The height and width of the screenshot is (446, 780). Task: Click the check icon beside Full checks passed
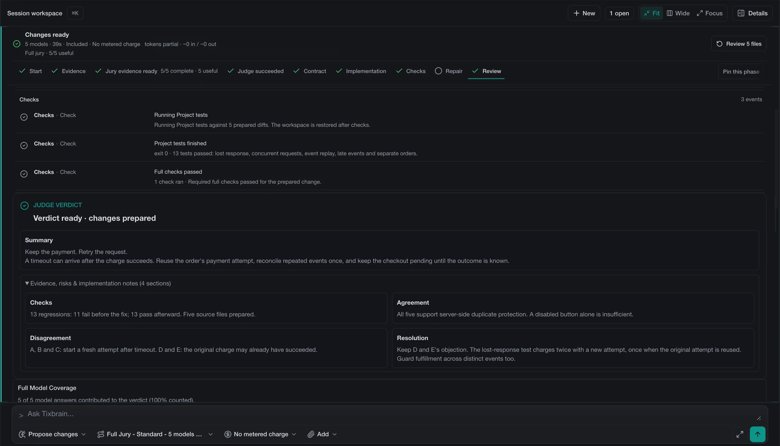point(24,174)
